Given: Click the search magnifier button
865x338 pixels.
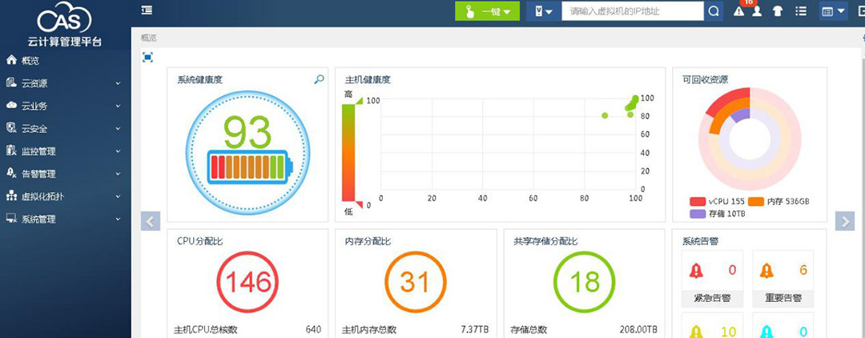Looking at the screenshot, I should (x=714, y=11).
